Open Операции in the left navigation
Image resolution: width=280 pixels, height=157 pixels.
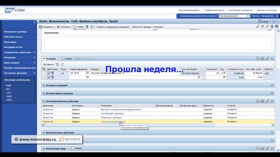tap(10, 58)
